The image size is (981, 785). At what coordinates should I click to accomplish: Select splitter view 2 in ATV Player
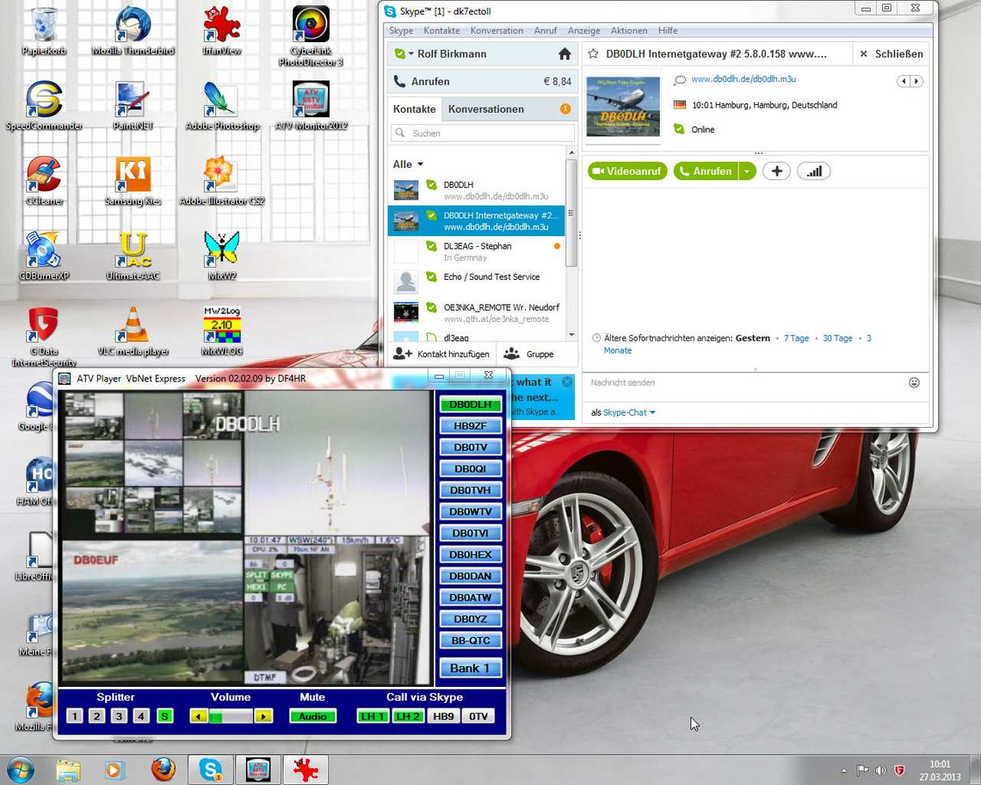[97, 716]
